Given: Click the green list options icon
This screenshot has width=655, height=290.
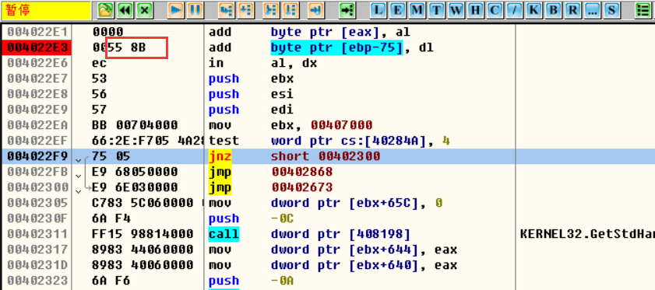Looking at the screenshot, I should [x=643, y=9].
